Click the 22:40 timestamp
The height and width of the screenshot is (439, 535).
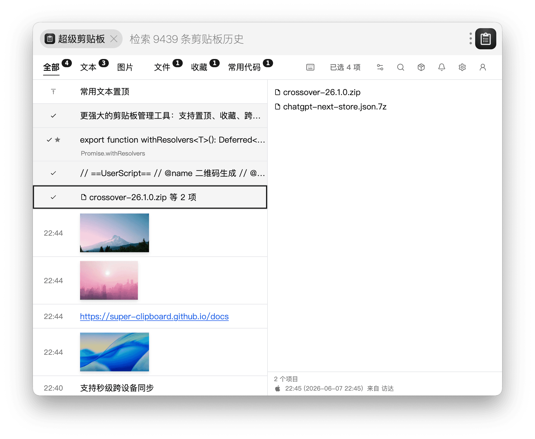click(x=53, y=388)
